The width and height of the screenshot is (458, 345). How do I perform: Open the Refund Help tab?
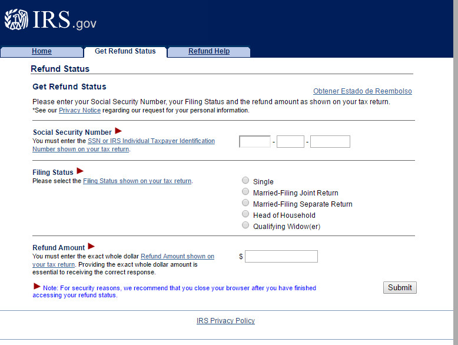[209, 51]
